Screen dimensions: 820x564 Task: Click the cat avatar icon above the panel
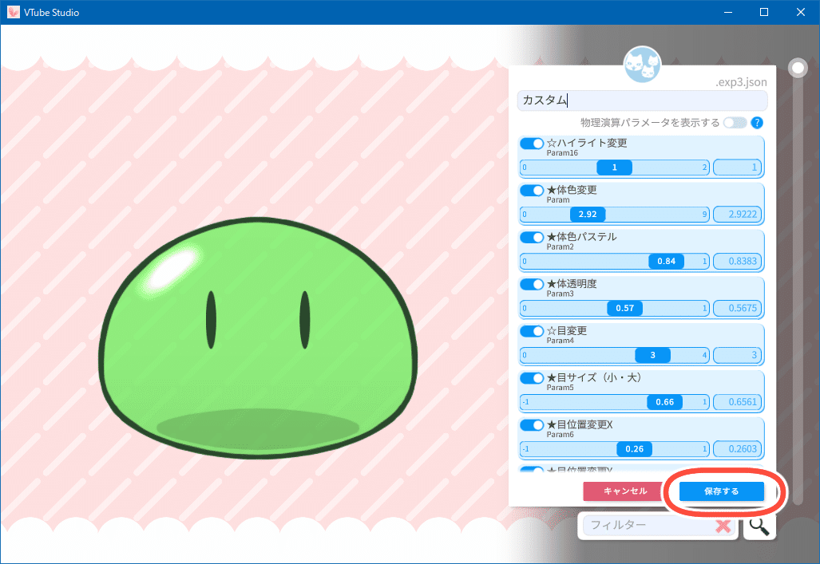coord(642,65)
